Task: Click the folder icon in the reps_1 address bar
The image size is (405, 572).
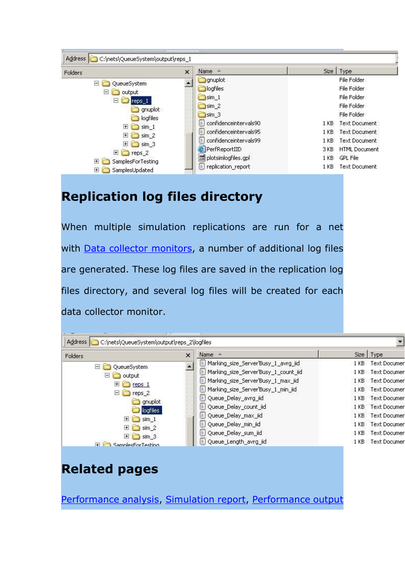Action: click(94, 59)
